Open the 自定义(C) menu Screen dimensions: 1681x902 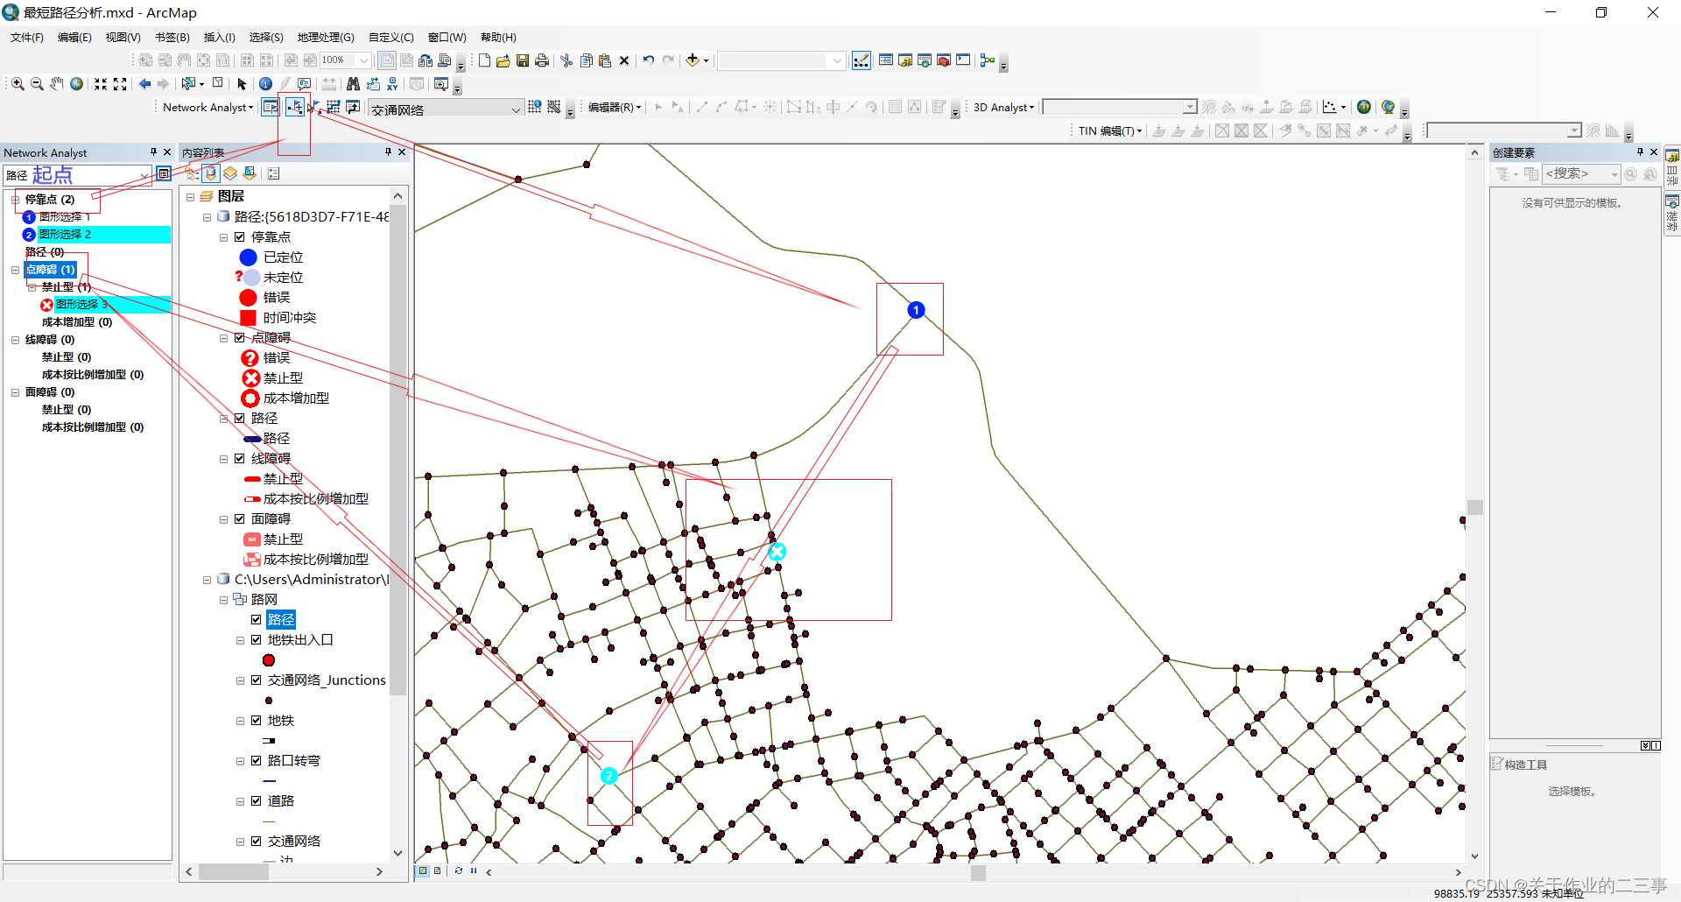tap(391, 38)
